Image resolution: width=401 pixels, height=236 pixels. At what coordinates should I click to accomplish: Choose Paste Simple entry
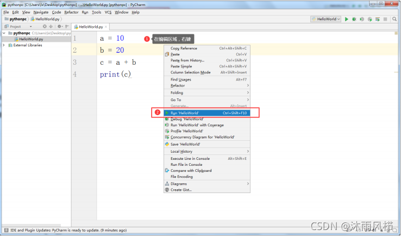[x=207, y=66]
